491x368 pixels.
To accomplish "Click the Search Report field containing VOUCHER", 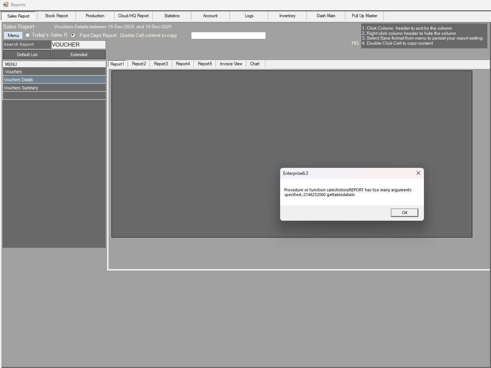I will pyautogui.click(x=78, y=45).
